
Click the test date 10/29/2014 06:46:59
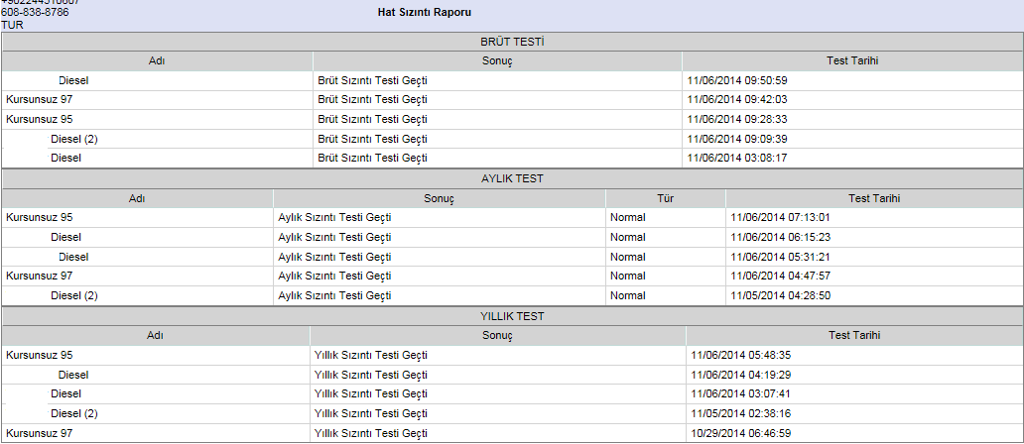[x=740, y=433]
